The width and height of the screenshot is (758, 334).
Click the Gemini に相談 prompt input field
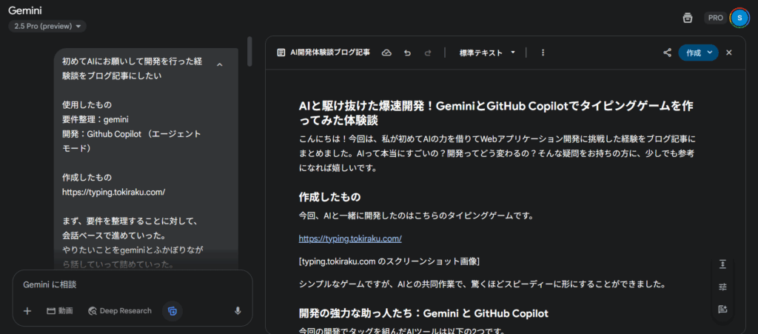[x=126, y=284]
